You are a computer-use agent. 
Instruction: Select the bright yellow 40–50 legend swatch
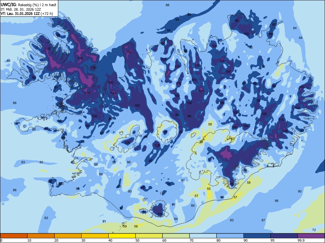point(122,236)
